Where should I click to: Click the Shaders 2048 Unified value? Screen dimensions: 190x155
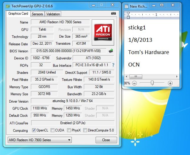click(47, 72)
